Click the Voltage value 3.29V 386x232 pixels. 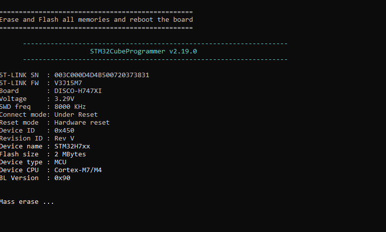pos(64,99)
